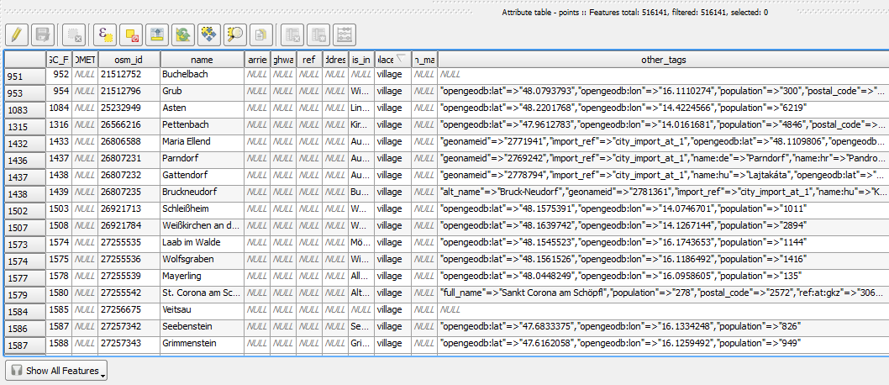Viewport: 889px width, 385px height.
Task: Toggle Move selection to top
Action: click(156, 34)
